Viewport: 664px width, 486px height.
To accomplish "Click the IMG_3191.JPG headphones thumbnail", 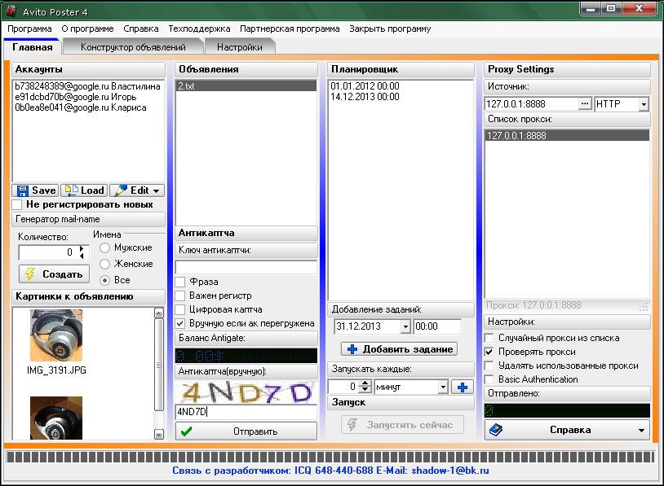I will 56,335.
